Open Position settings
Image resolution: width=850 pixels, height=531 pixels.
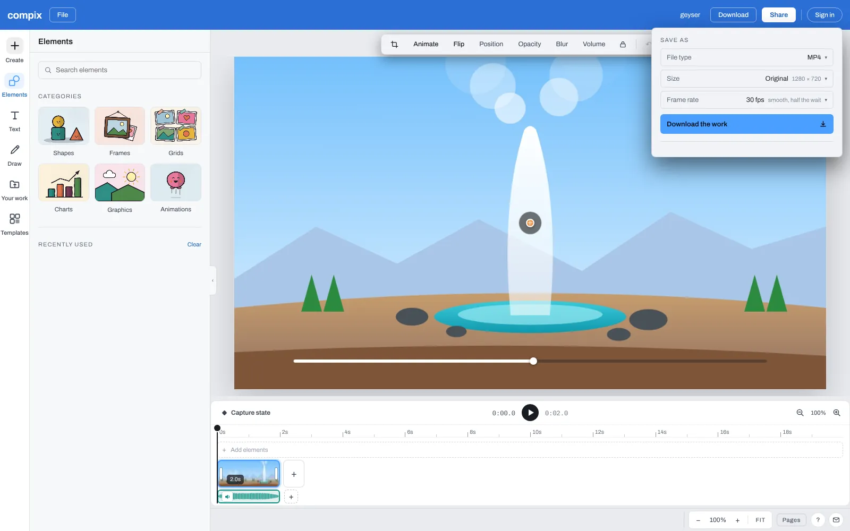click(491, 44)
